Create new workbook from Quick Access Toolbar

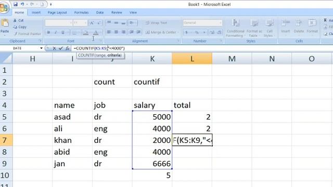coord(42,4)
